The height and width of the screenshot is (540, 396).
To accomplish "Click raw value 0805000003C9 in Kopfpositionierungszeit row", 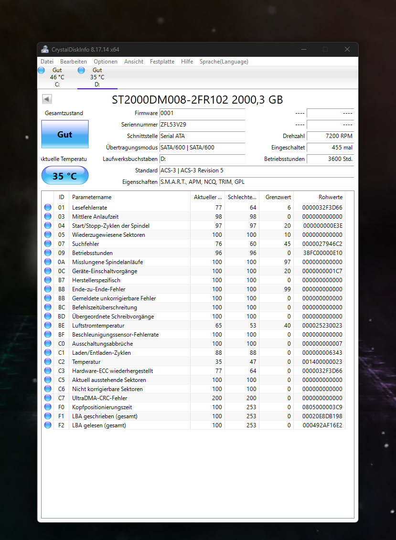I will (x=322, y=407).
